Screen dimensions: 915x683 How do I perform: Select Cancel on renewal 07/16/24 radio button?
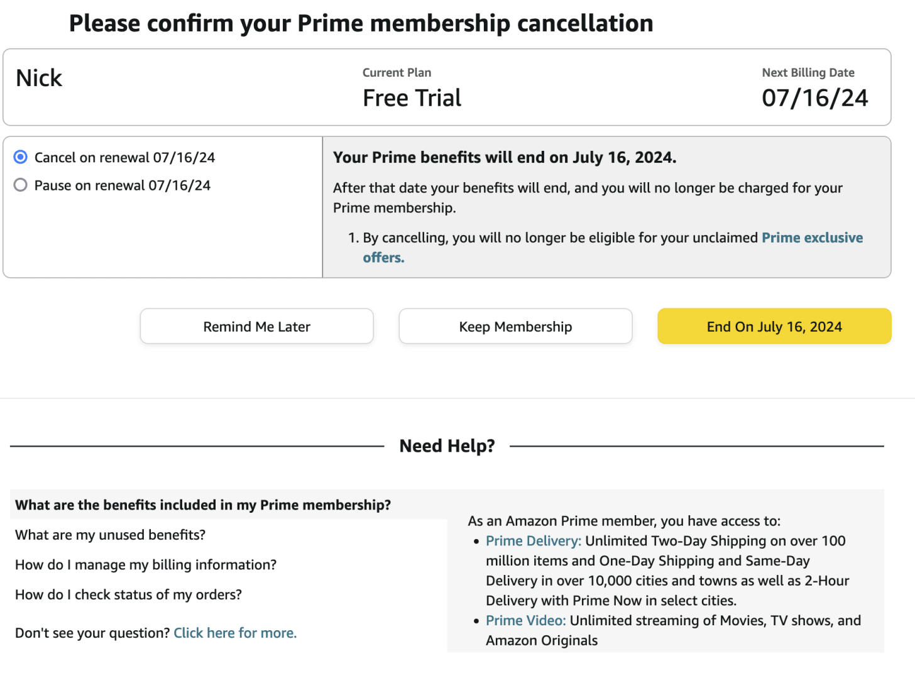coord(21,157)
